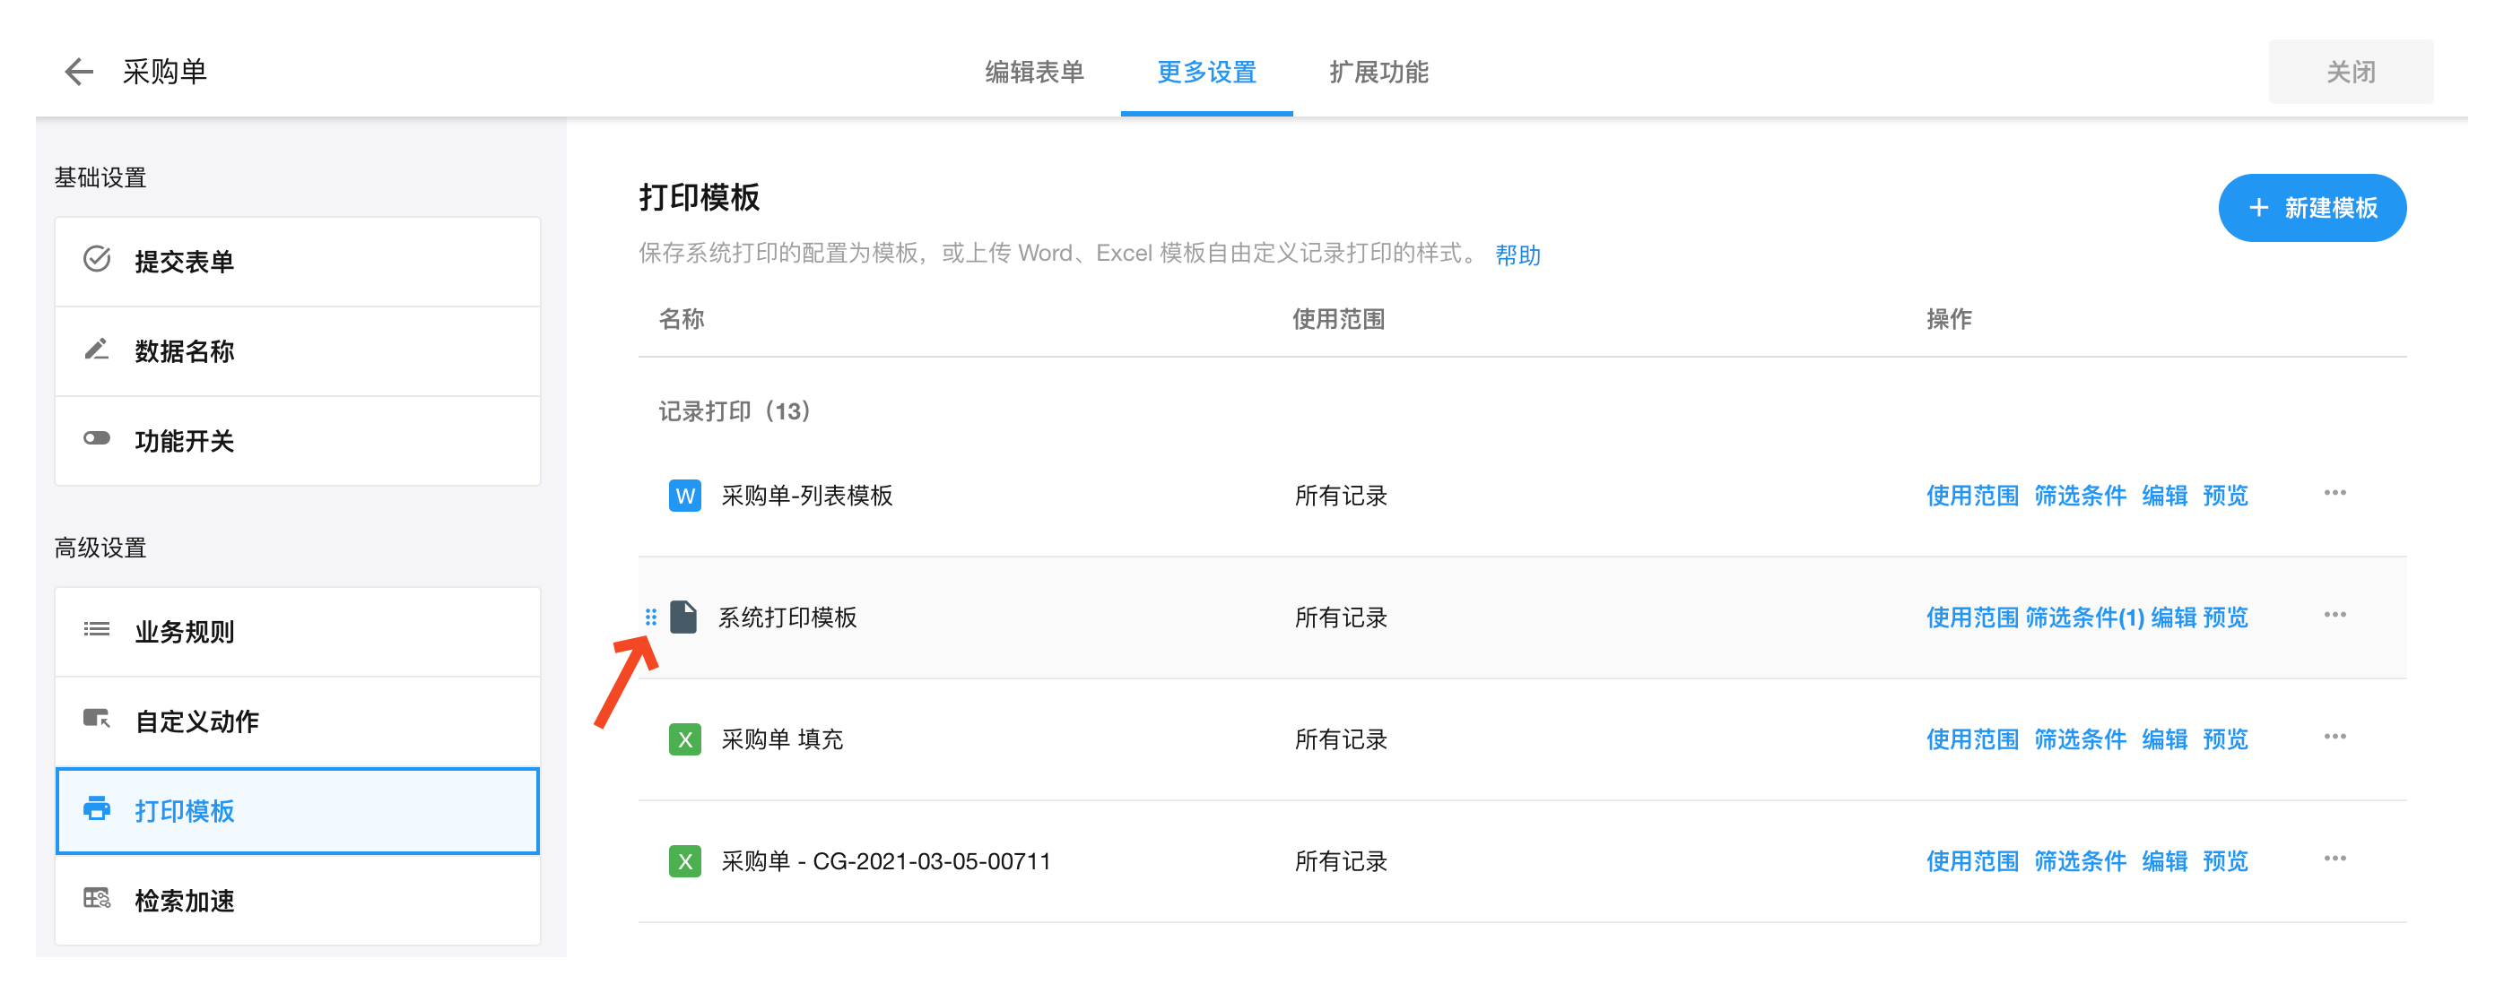Open the 检索加速 settings item
The width and height of the screenshot is (2504, 993).
tap(298, 901)
